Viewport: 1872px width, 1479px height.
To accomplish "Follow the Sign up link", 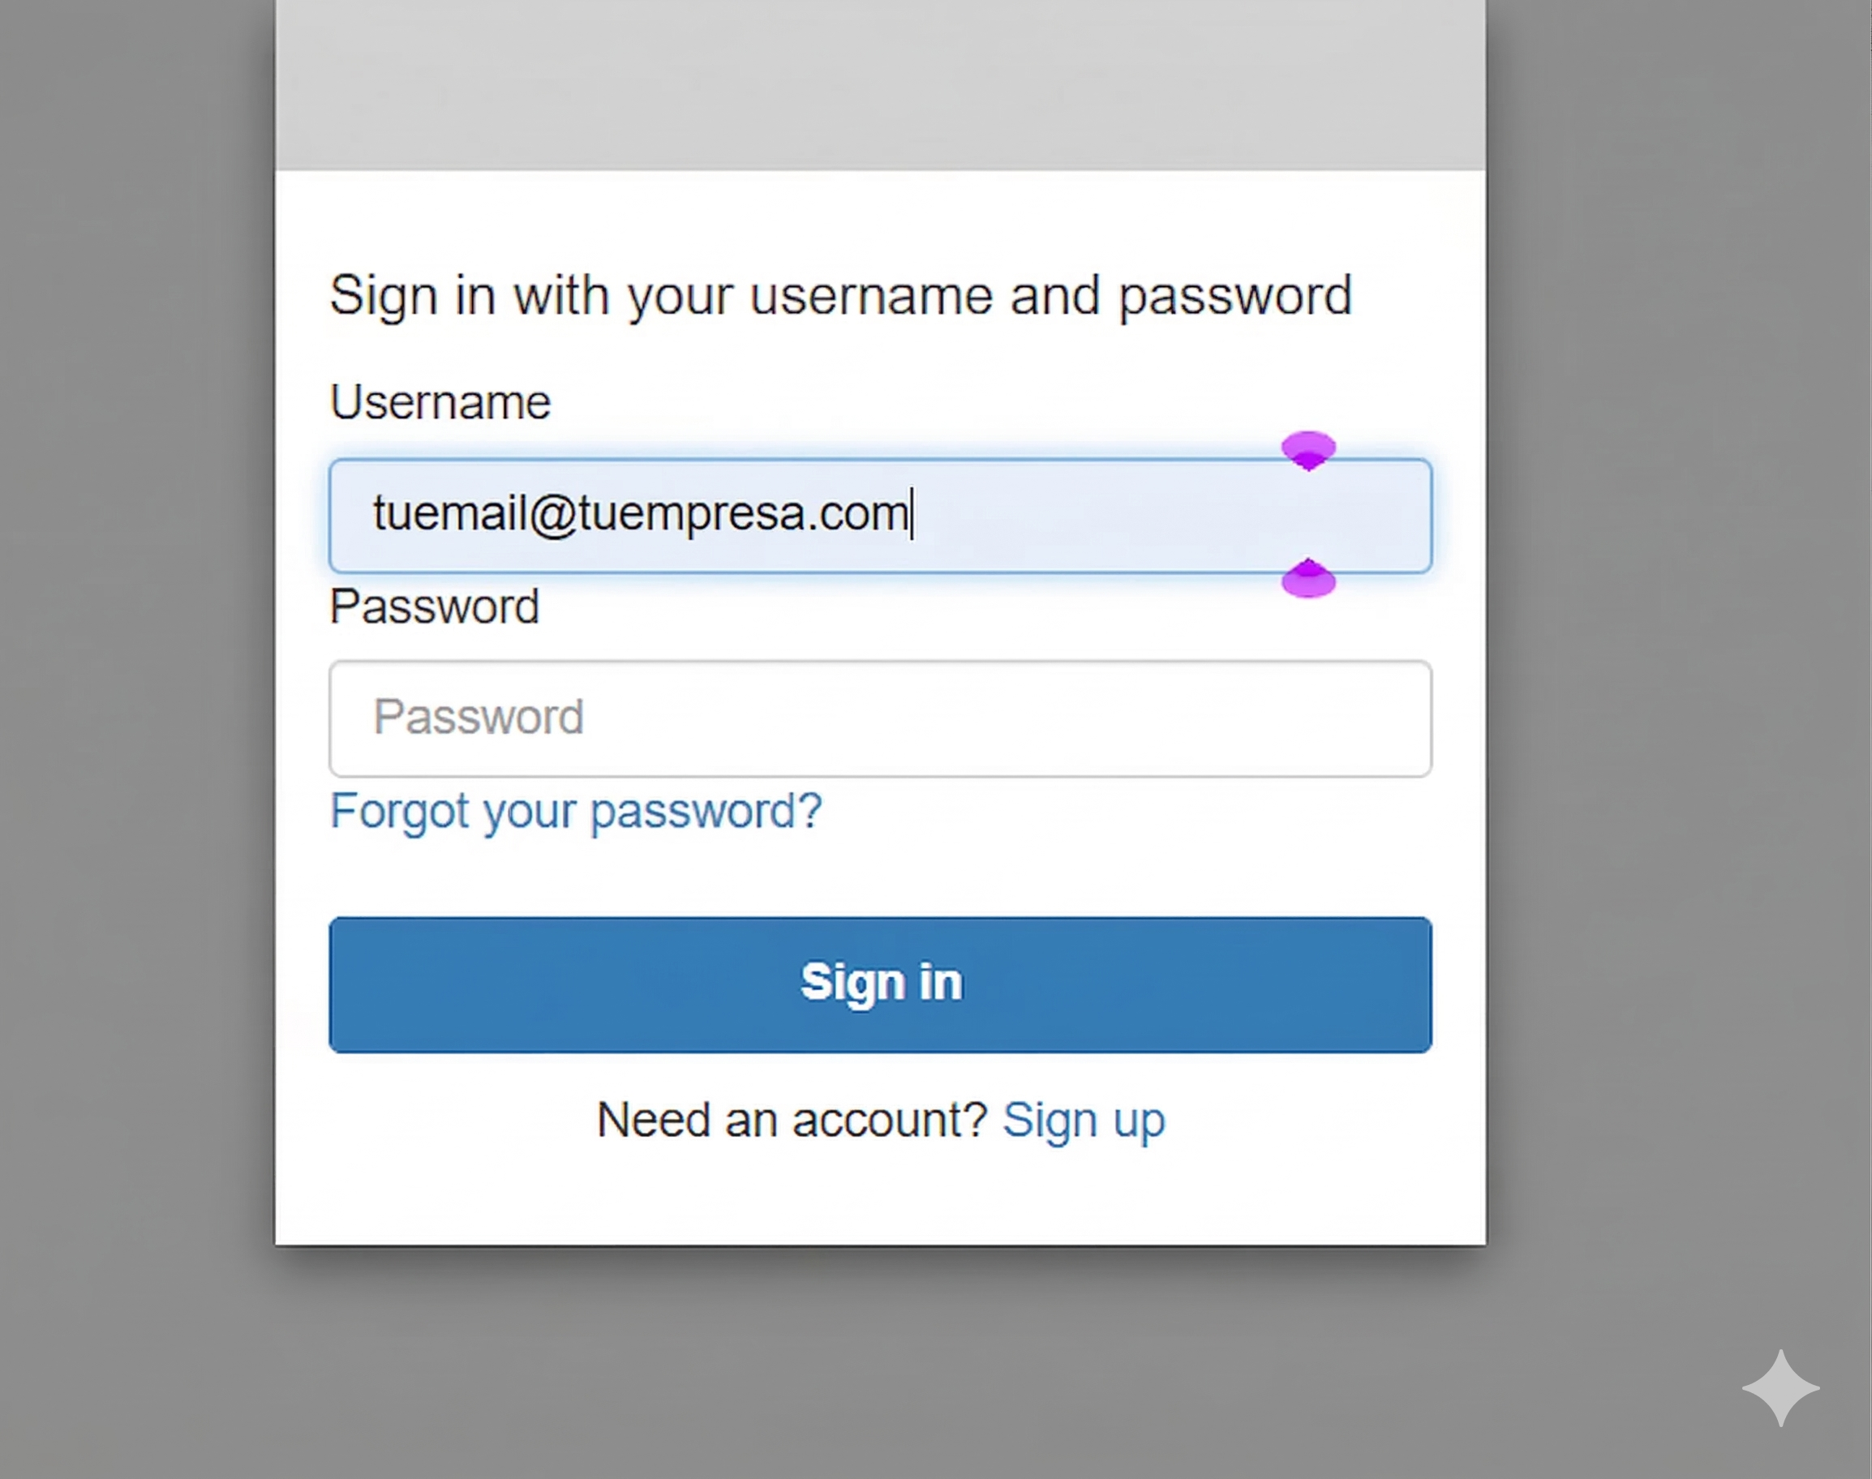I will click(x=1083, y=1120).
